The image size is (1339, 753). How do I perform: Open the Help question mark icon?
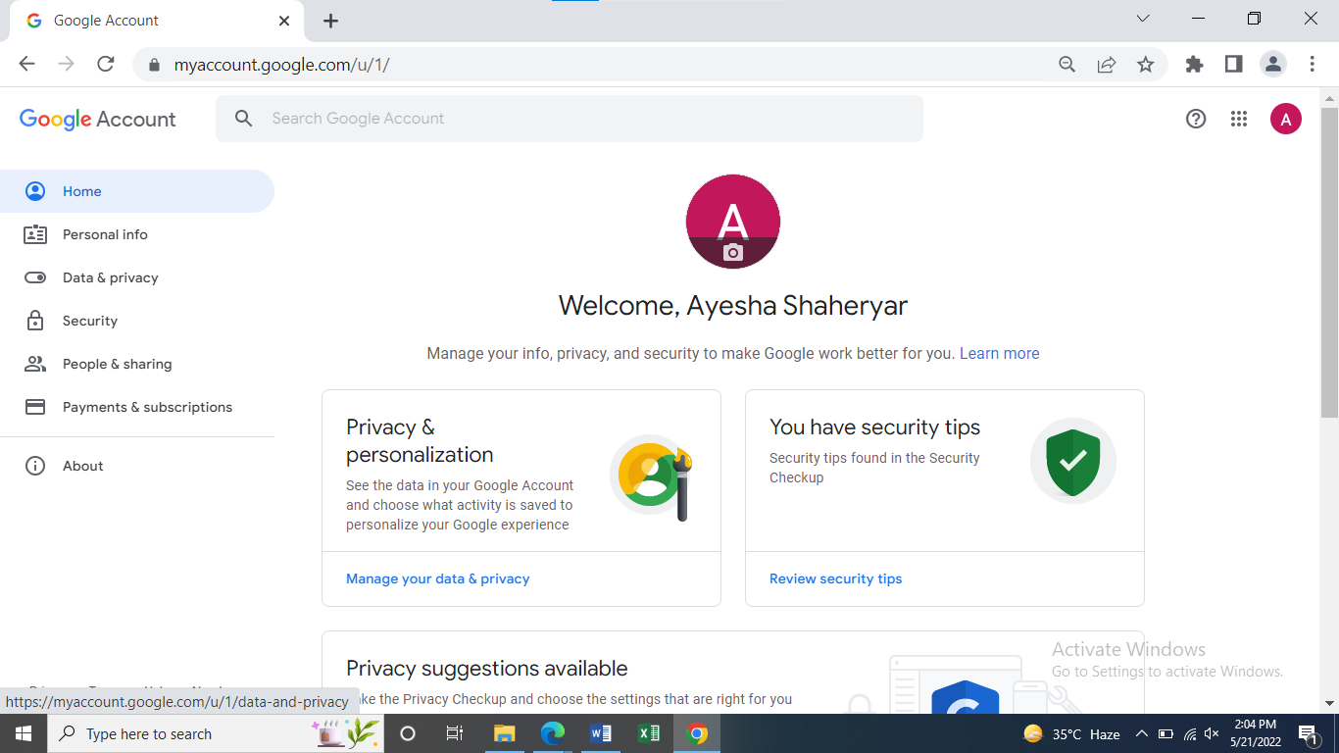click(x=1196, y=119)
